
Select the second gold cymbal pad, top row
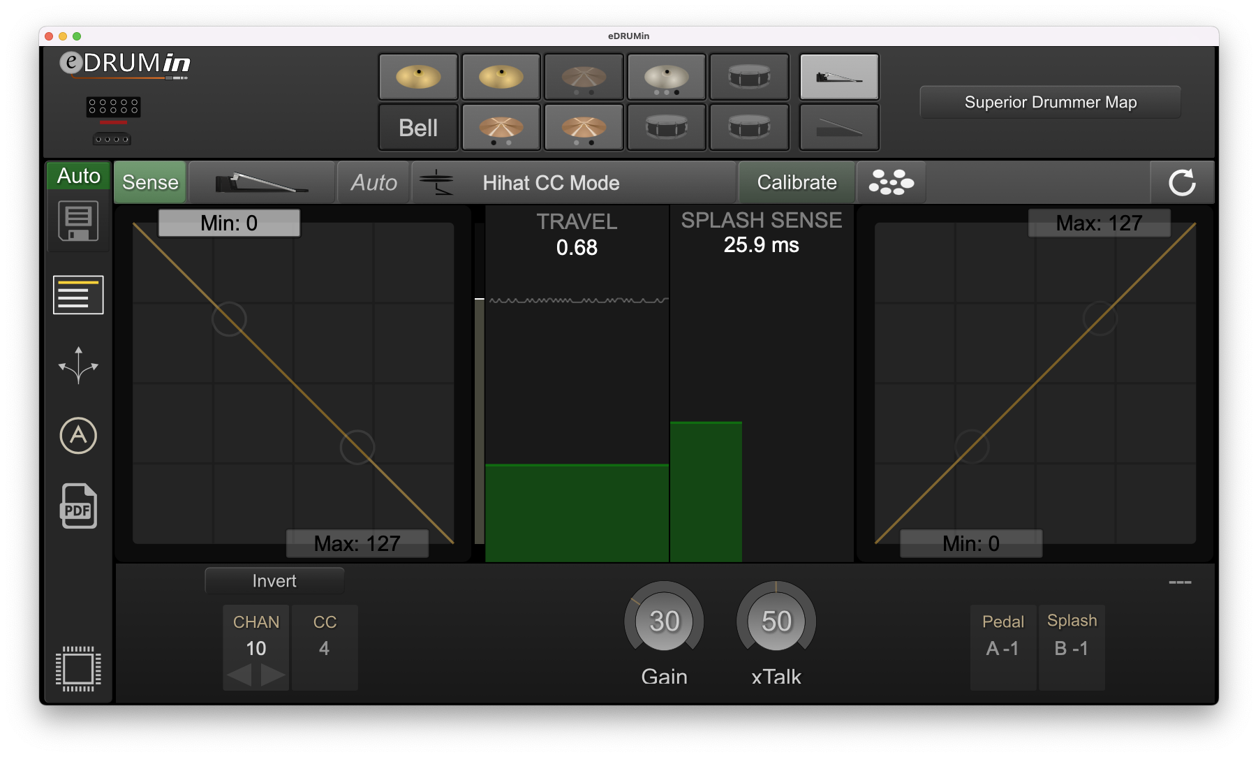tap(501, 77)
